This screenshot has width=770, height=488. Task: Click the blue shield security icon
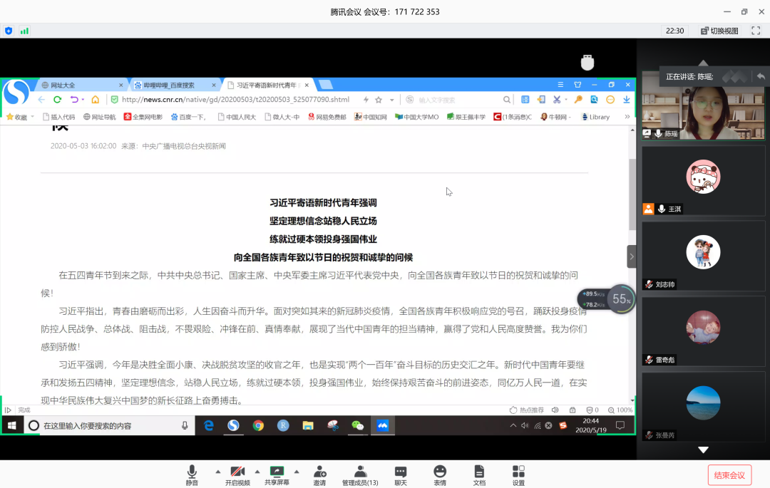(9, 31)
